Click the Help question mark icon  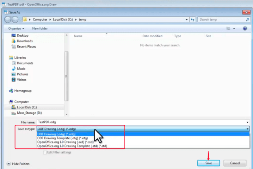[x=245, y=28]
